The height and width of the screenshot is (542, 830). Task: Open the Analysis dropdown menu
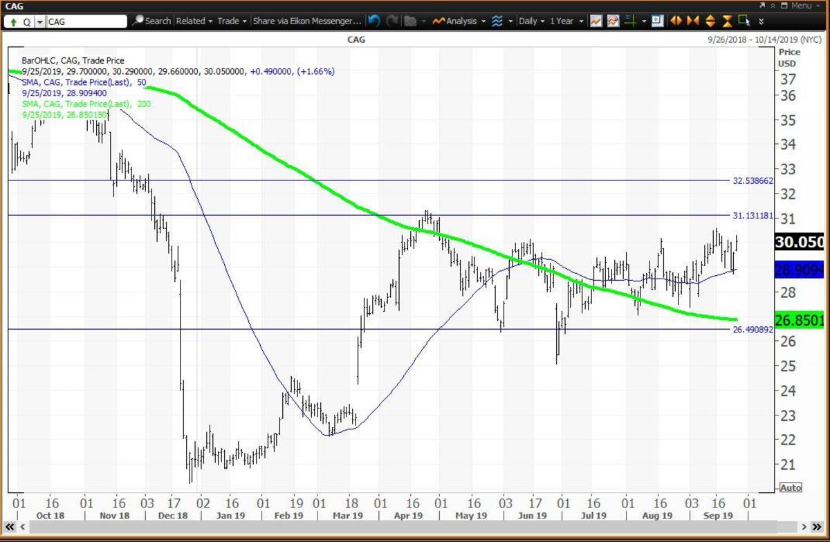point(459,21)
